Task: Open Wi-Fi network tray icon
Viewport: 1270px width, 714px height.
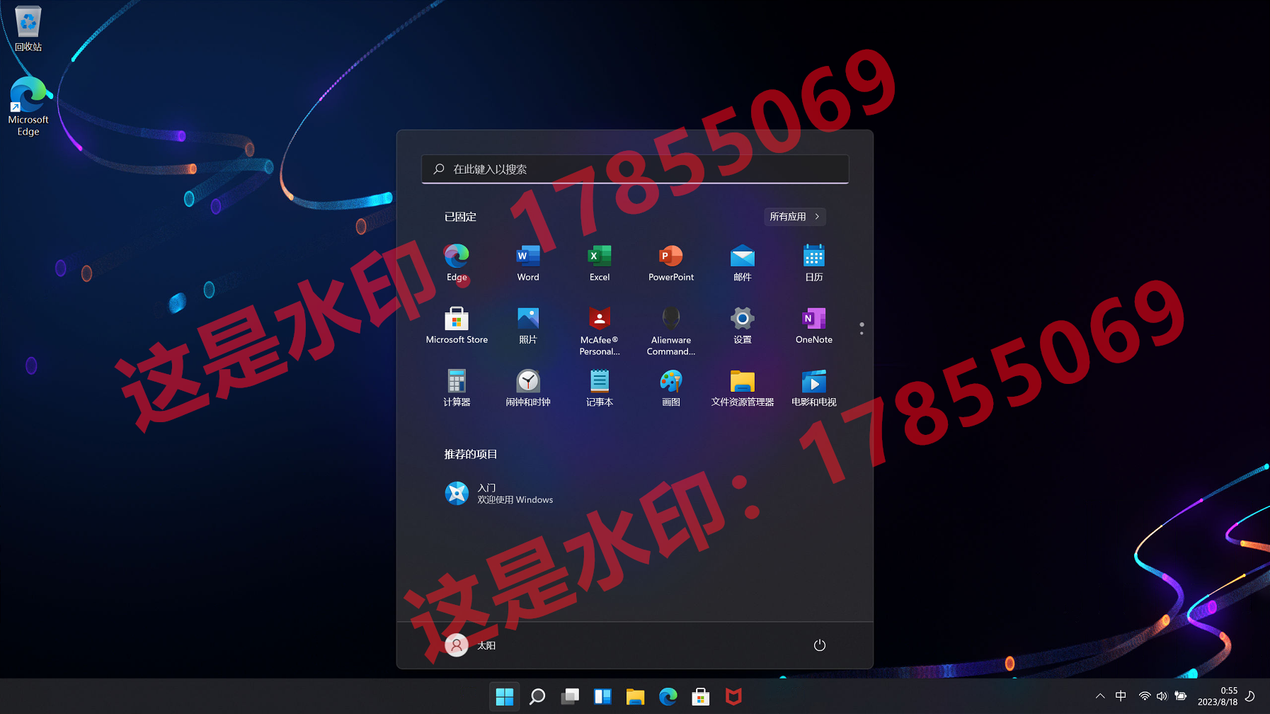Action: [x=1145, y=696]
